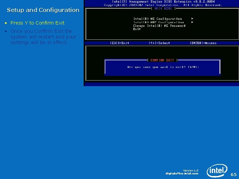
Task: Click the MAIN MENU header label
Action: [163, 9]
